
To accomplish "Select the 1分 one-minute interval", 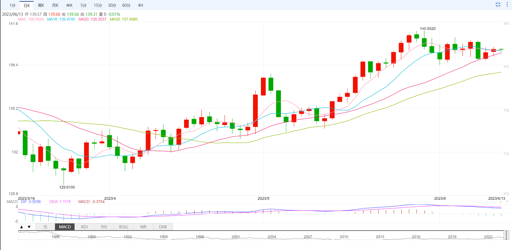I will click(12, 5).
